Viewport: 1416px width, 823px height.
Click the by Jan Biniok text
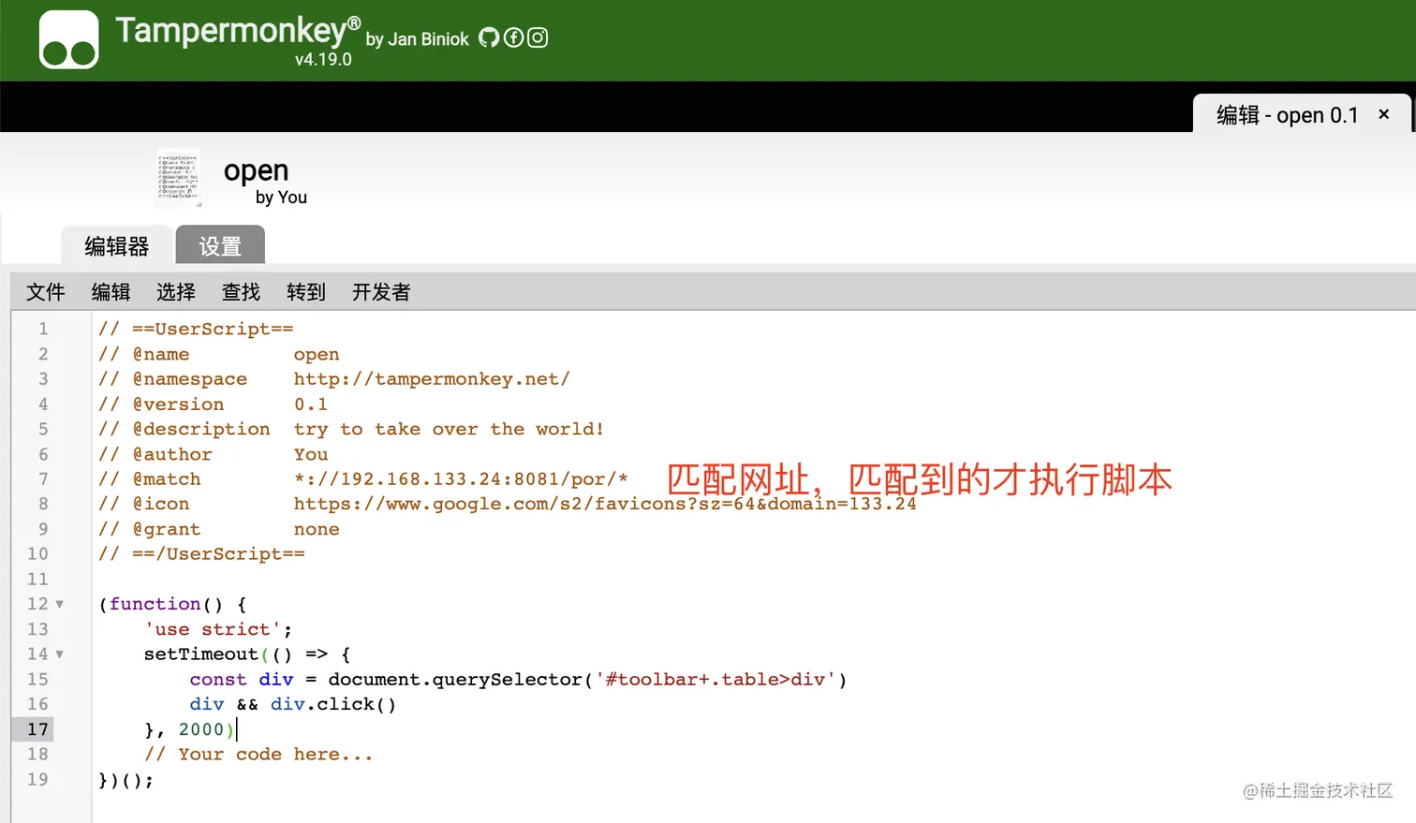417,39
